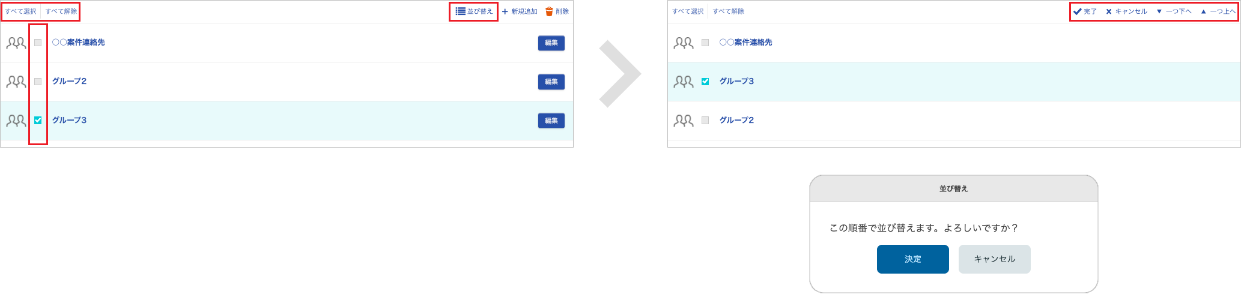Click すべて選択 in the right panel
Screen dimensions: 1241x294
coord(688,11)
